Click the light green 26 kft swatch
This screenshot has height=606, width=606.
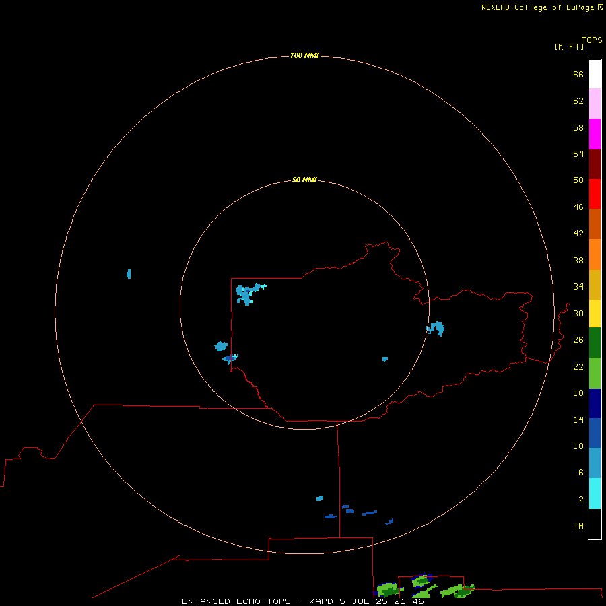pos(595,373)
